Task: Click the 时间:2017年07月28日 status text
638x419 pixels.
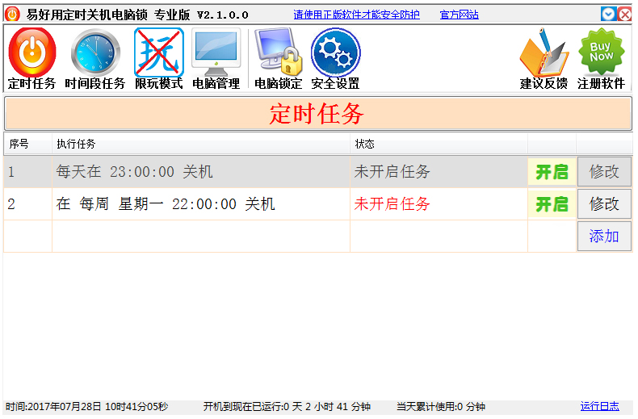Action: (x=86, y=406)
